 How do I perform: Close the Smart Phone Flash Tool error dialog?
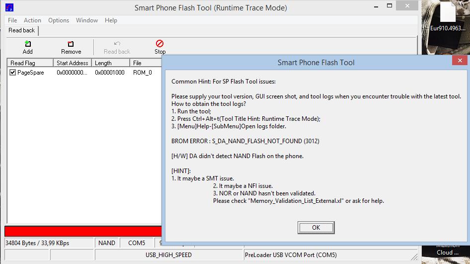(x=460, y=61)
